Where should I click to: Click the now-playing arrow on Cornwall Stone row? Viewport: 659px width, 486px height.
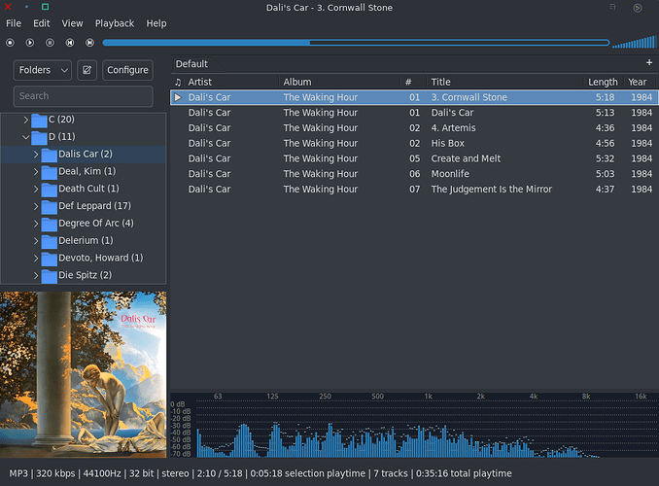pos(177,97)
